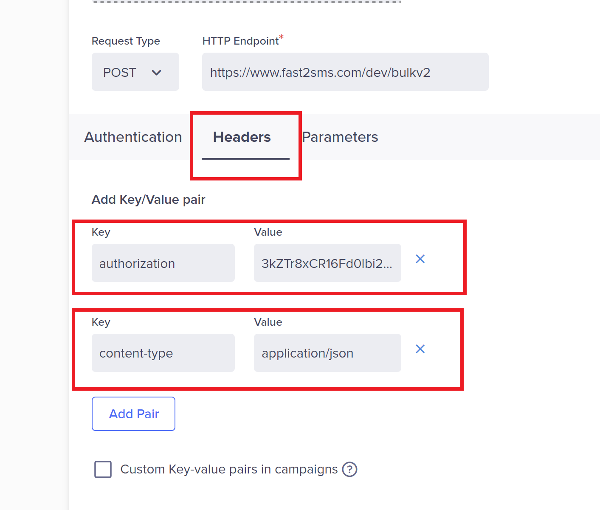Enable Custom Key-value pairs in campaigns checkbox
Image resolution: width=600 pixels, height=510 pixels.
pos(103,469)
